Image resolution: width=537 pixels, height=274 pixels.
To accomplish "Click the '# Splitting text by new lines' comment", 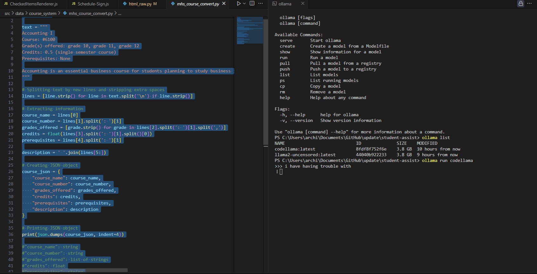I will (x=93, y=90).
